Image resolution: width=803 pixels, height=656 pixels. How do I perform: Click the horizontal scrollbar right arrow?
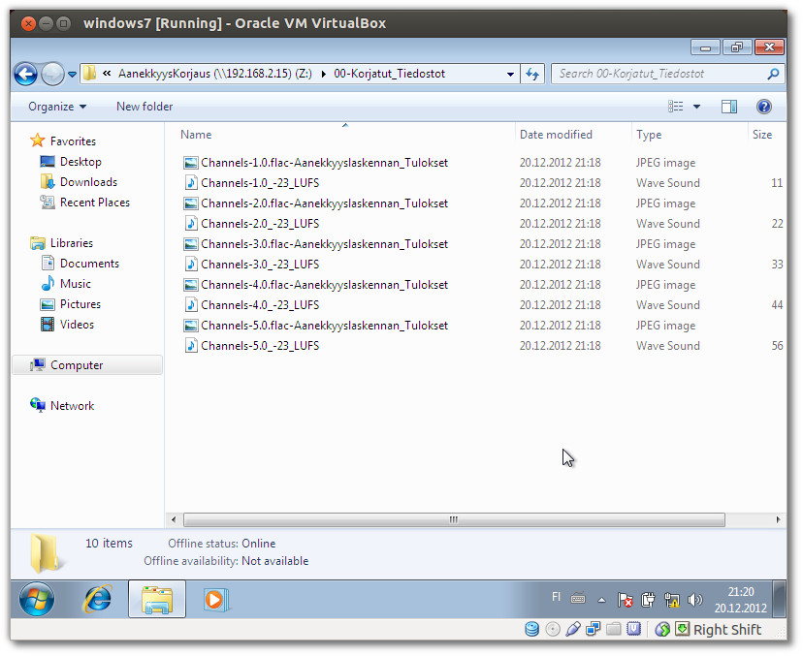(x=778, y=520)
